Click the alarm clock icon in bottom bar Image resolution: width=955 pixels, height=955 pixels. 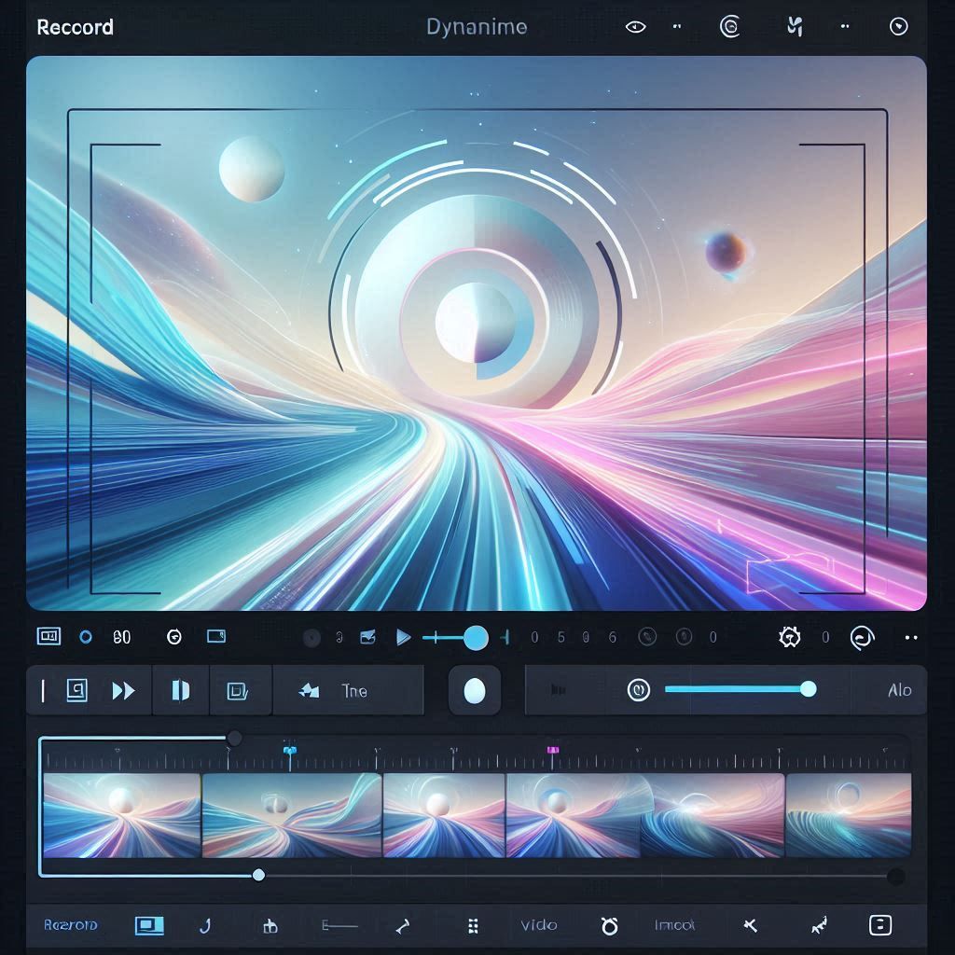click(x=609, y=926)
